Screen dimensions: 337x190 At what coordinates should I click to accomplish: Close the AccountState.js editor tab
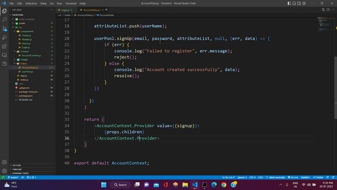106,9
